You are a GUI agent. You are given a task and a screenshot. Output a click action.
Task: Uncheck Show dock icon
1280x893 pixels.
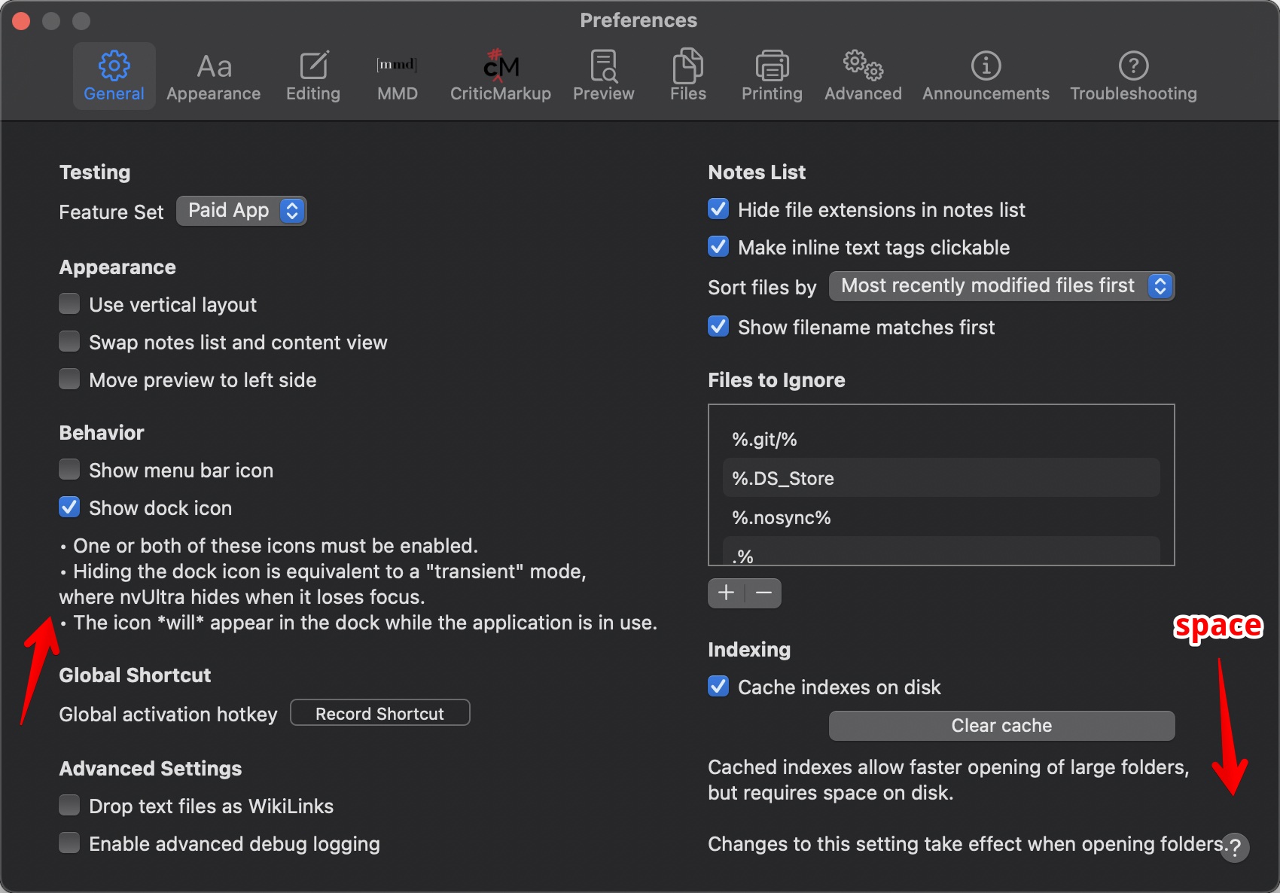point(70,507)
